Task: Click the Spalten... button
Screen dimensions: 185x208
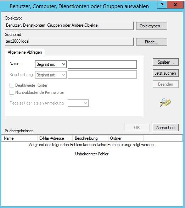Action: pos(166,62)
